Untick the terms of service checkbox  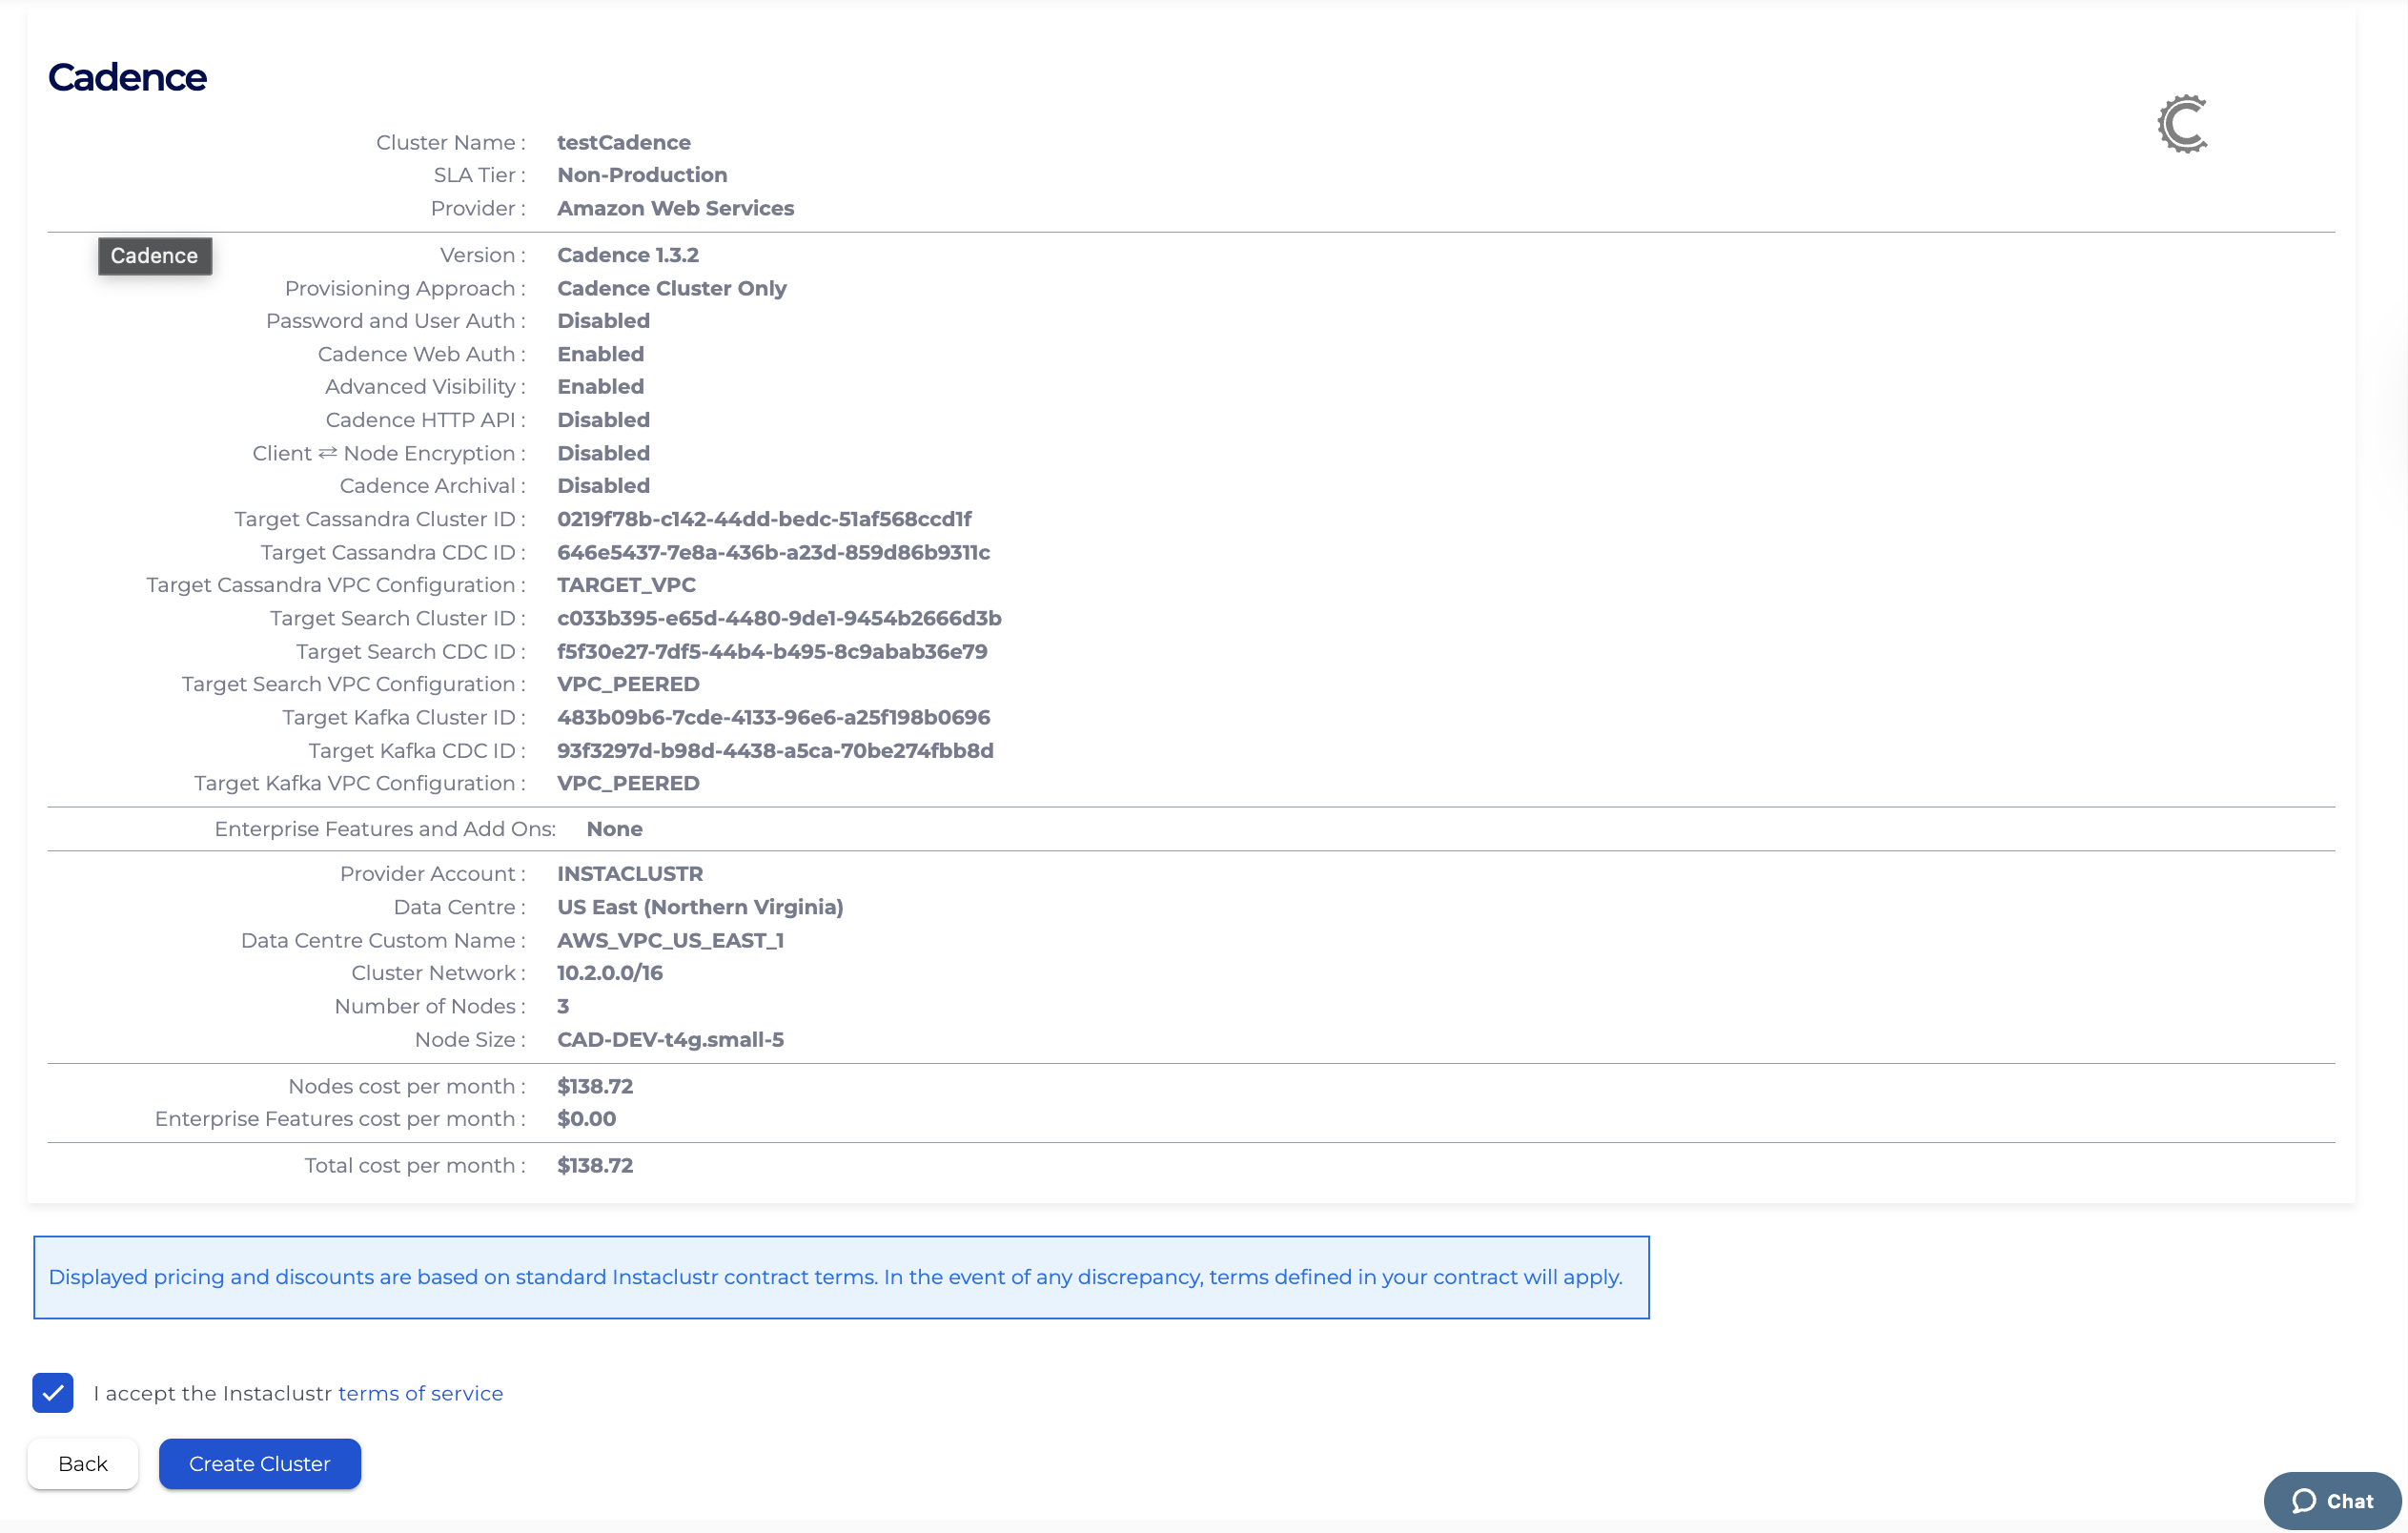click(53, 1392)
